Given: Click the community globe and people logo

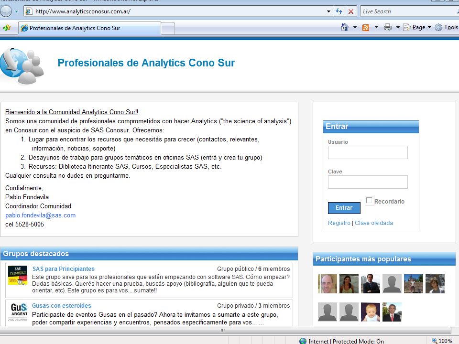Looking at the screenshot, I should (22, 66).
